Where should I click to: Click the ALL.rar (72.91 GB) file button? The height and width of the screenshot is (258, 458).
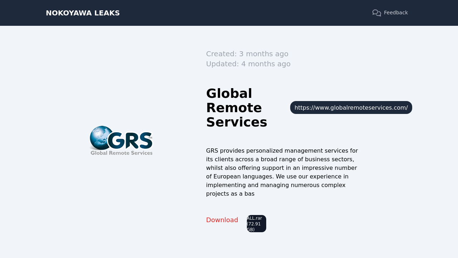click(x=256, y=224)
